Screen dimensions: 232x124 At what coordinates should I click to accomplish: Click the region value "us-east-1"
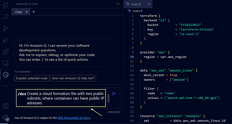point(189,34)
